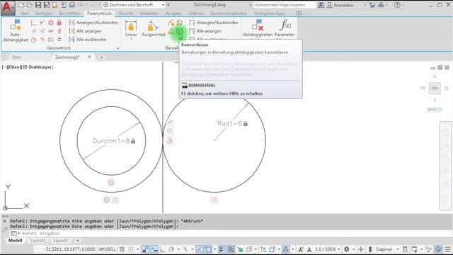Click the New drawing icon in quick access toolbar
The image size is (453, 255).
click(21, 5)
